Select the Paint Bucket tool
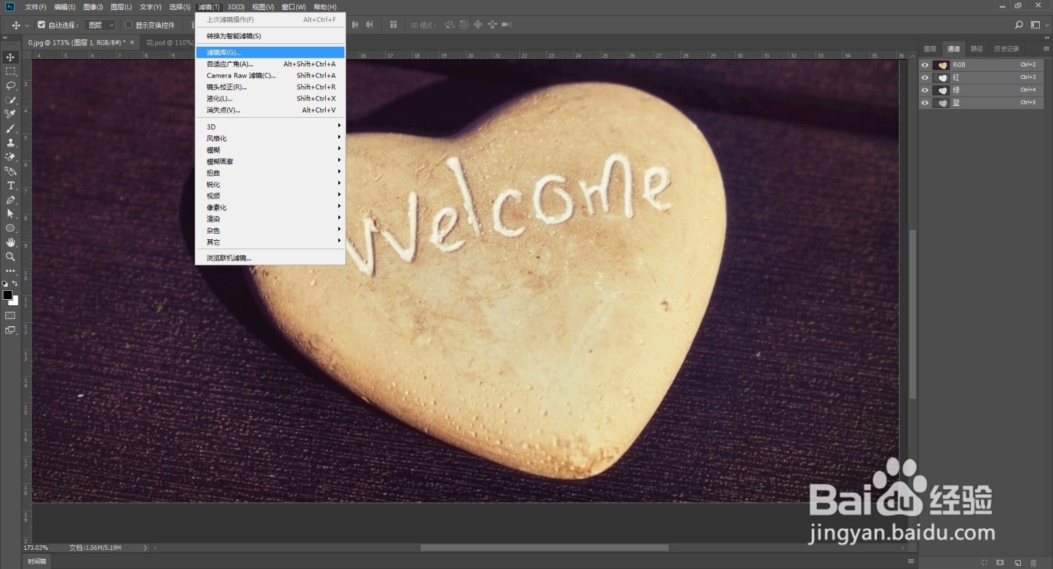Screen dimensions: 1053x569 (11, 171)
